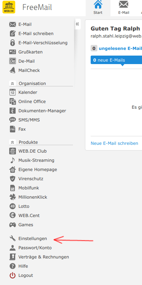
Task: Click the Hilfe question mark icon
Action: (x=12, y=266)
